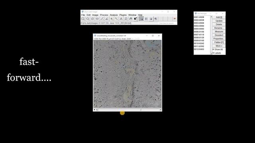Select the Rectangle selection tool
The width and height of the screenshot is (255, 143).
tap(83, 19)
